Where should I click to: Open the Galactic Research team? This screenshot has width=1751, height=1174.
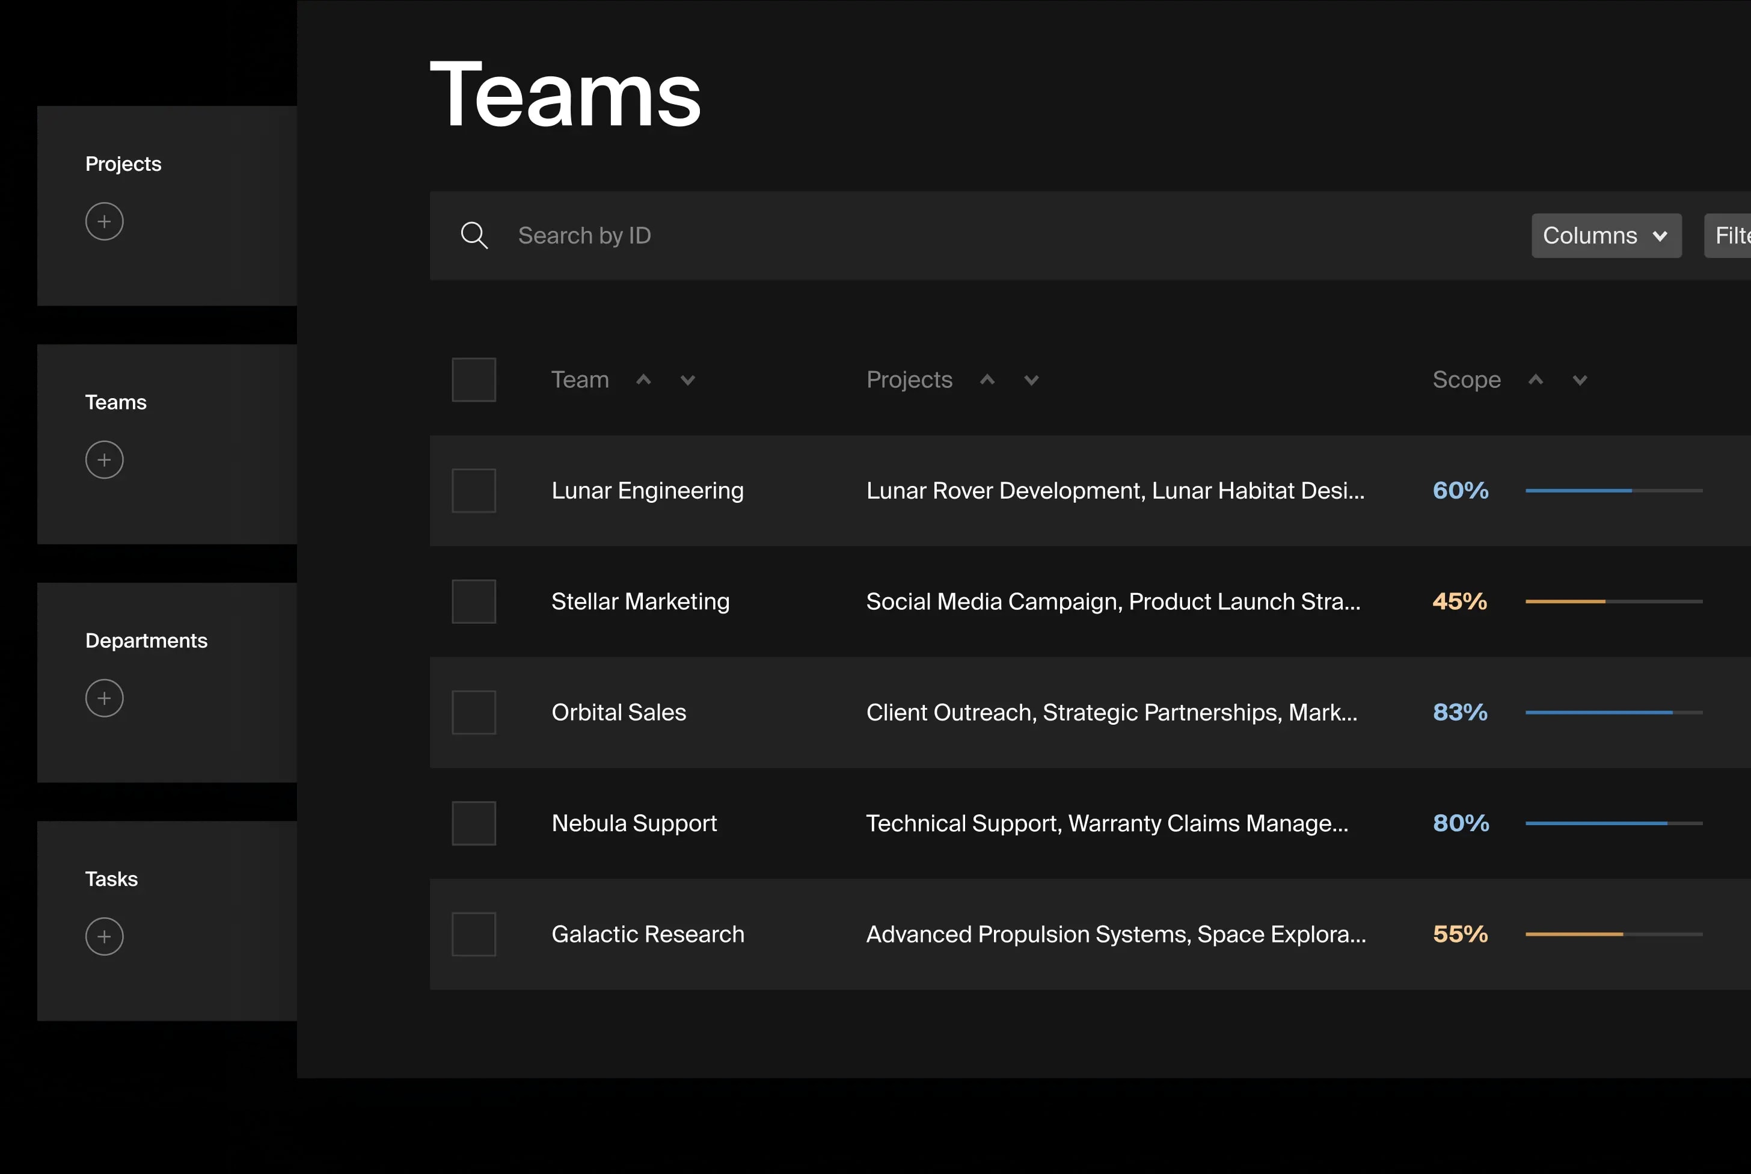(648, 933)
